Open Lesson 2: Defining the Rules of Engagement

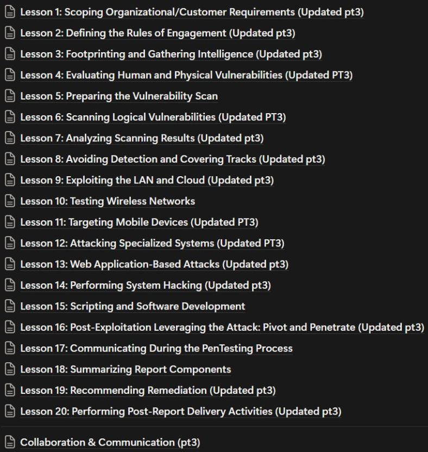(158, 33)
